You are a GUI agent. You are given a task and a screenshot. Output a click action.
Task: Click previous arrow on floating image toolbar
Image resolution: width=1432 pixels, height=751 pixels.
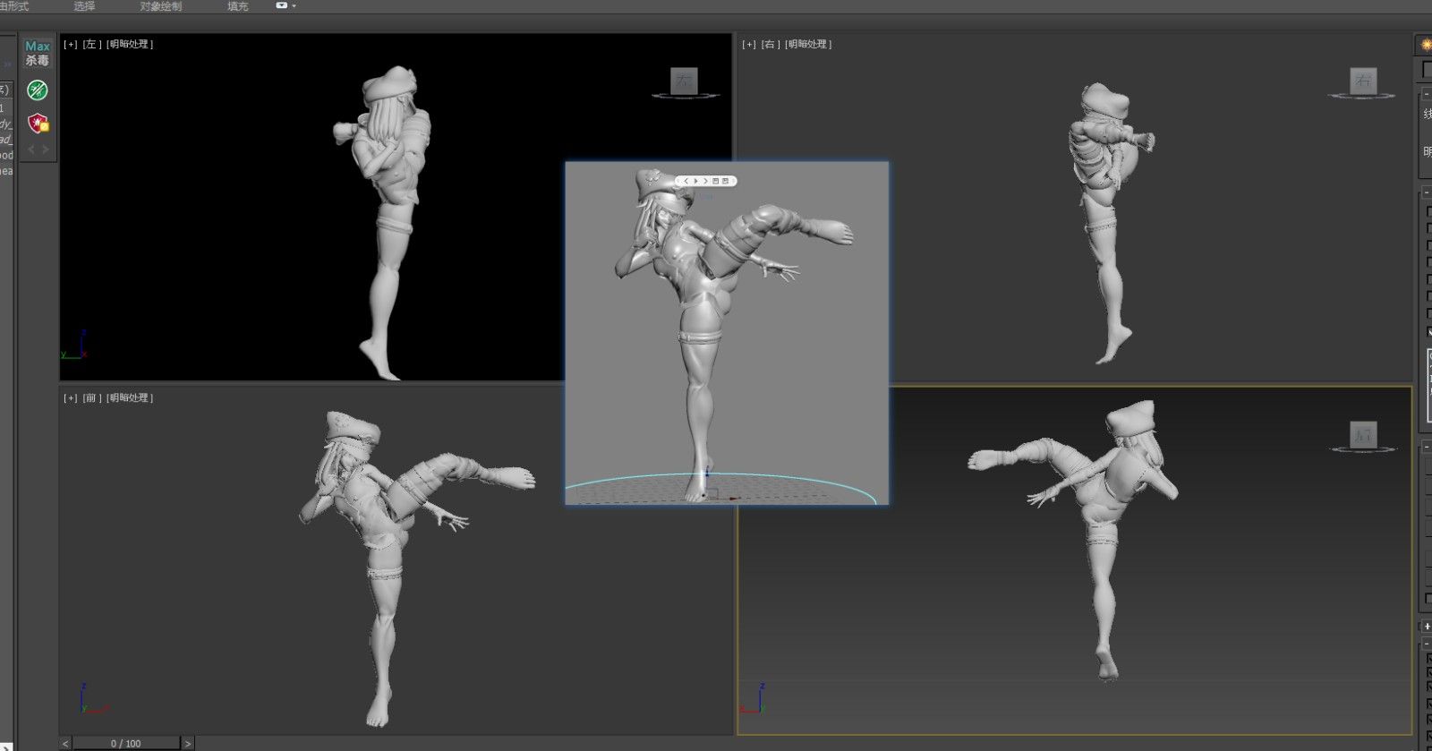686,181
